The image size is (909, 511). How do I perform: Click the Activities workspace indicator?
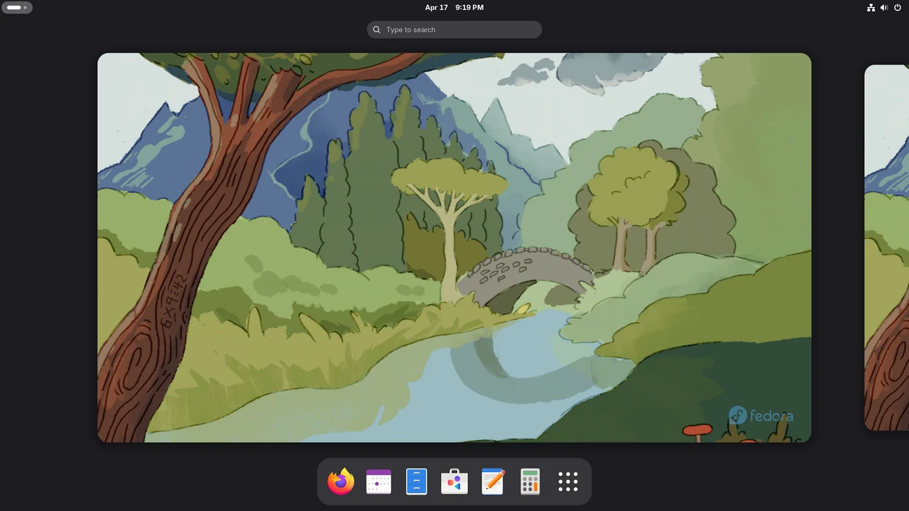(17, 8)
